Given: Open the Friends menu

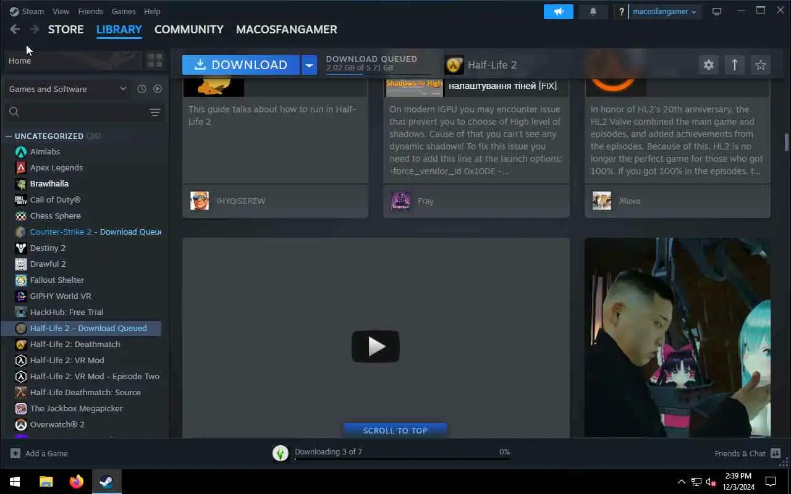Looking at the screenshot, I should pyautogui.click(x=91, y=11).
